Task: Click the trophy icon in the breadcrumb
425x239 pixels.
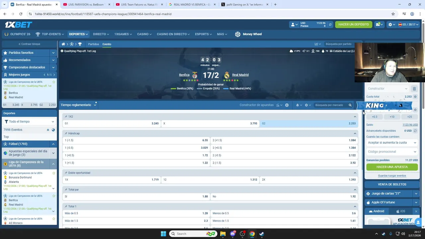Action: (x=80, y=44)
